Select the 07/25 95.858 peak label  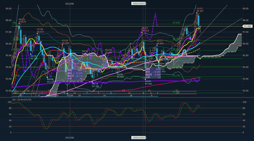65,42
